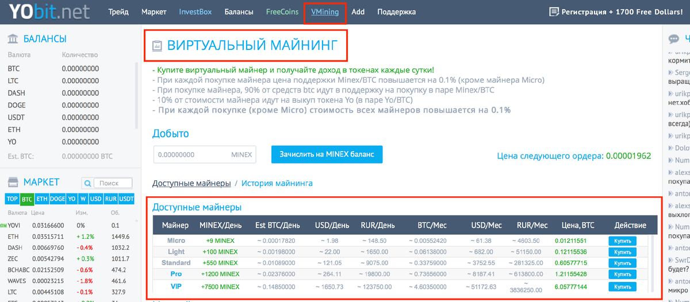The height and width of the screenshot is (302, 690).
Task: Buy the Micro miner
Action: [x=623, y=241]
